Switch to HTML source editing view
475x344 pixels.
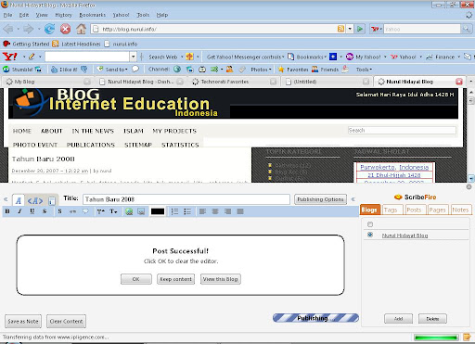[x=35, y=201]
